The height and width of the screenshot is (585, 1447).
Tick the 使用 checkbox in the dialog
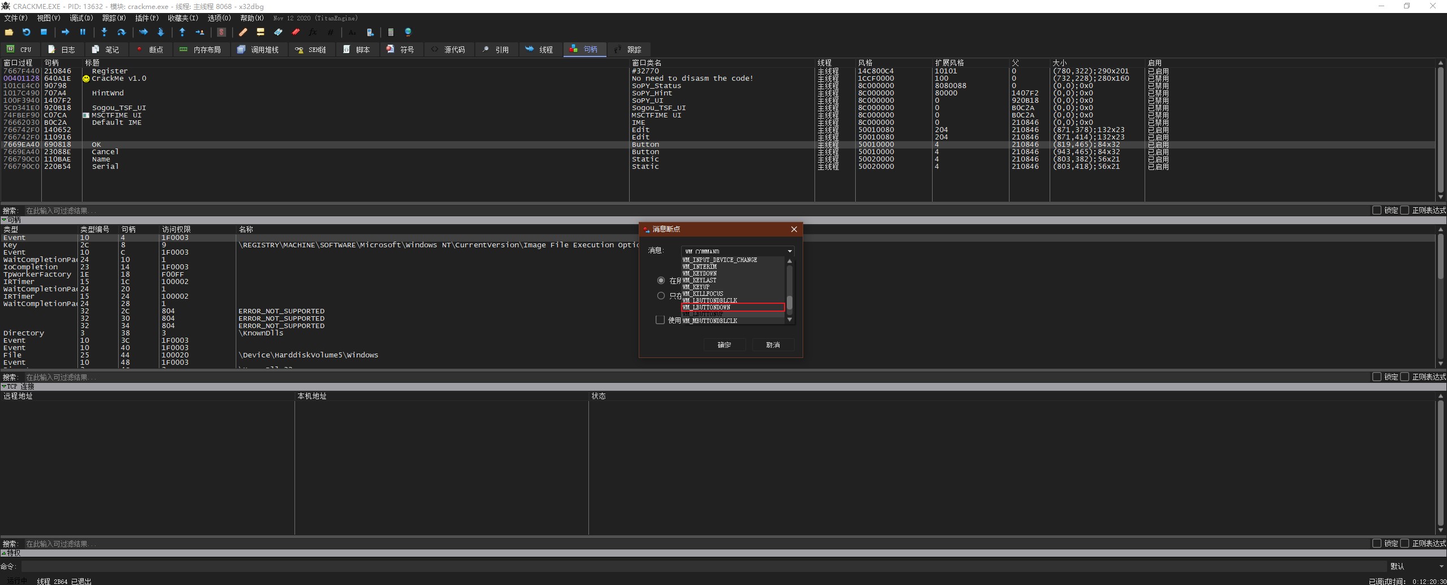coord(660,320)
